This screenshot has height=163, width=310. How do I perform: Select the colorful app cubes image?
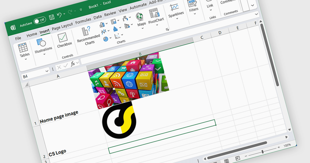(129, 80)
